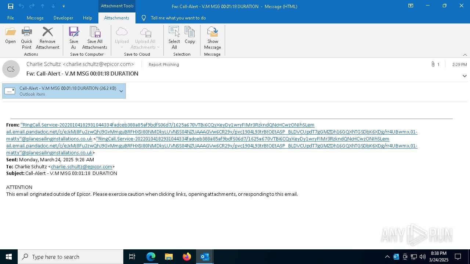Viewport: 470px width, 264px height.
Task: Click the Subject line Call-Alert text in the body
Action: click(x=71, y=173)
